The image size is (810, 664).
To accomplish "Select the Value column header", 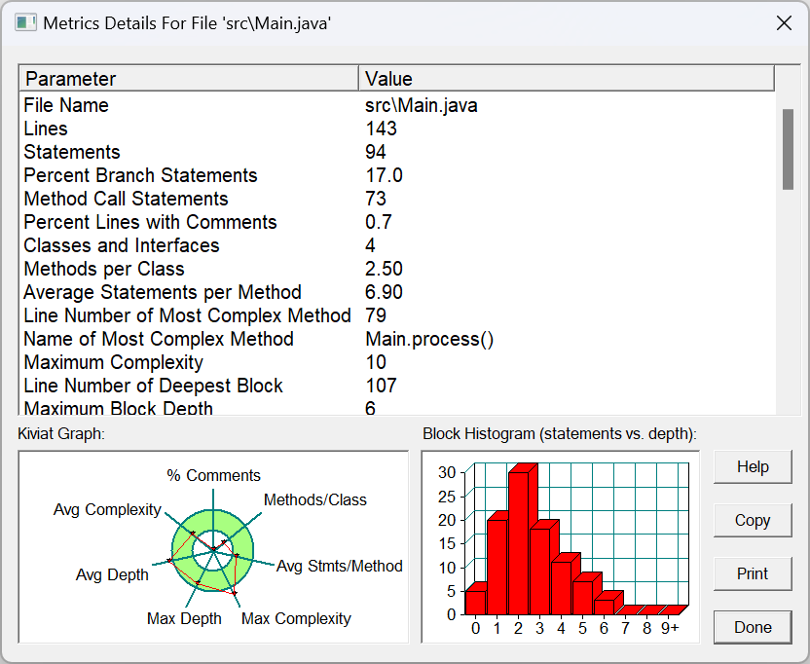I will [x=567, y=79].
